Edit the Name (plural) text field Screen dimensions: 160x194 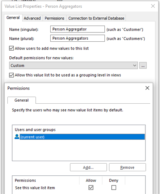click(x=78, y=38)
